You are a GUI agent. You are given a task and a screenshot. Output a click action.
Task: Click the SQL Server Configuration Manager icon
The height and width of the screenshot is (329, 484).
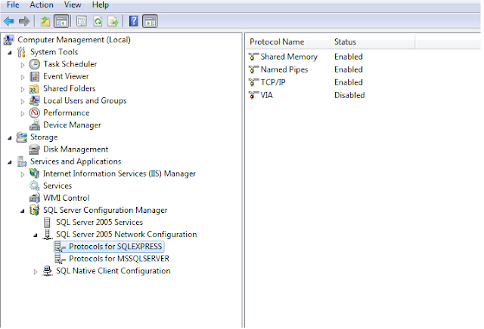(x=35, y=210)
